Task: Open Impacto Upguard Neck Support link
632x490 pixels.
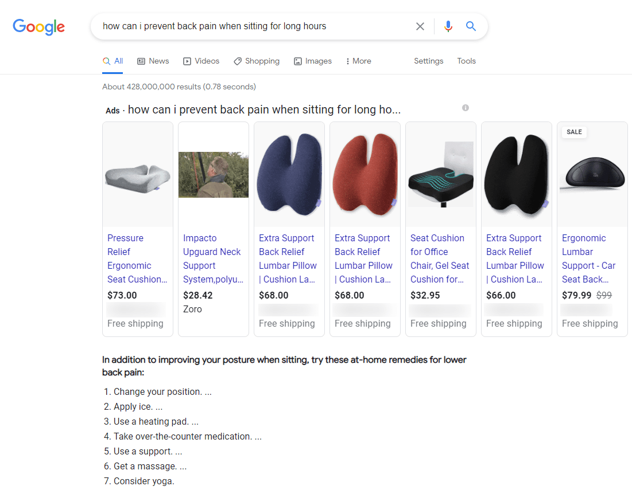Action: click(213, 258)
